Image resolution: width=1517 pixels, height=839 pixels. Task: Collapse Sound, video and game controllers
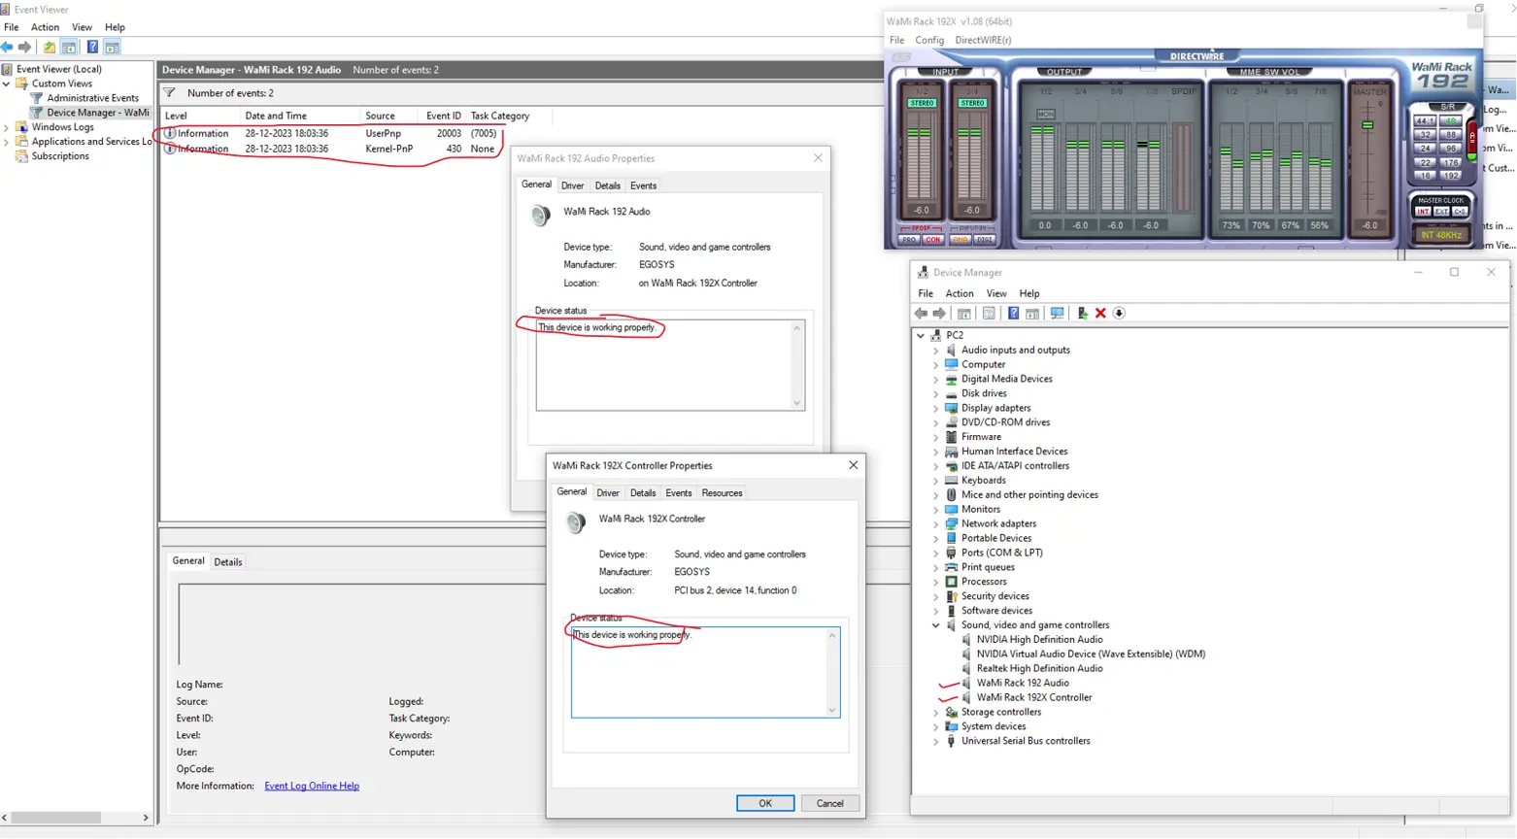point(936,625)
